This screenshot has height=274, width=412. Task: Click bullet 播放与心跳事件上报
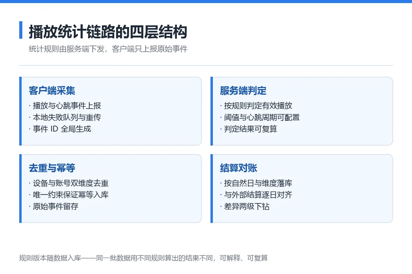[x=65, y=106]
